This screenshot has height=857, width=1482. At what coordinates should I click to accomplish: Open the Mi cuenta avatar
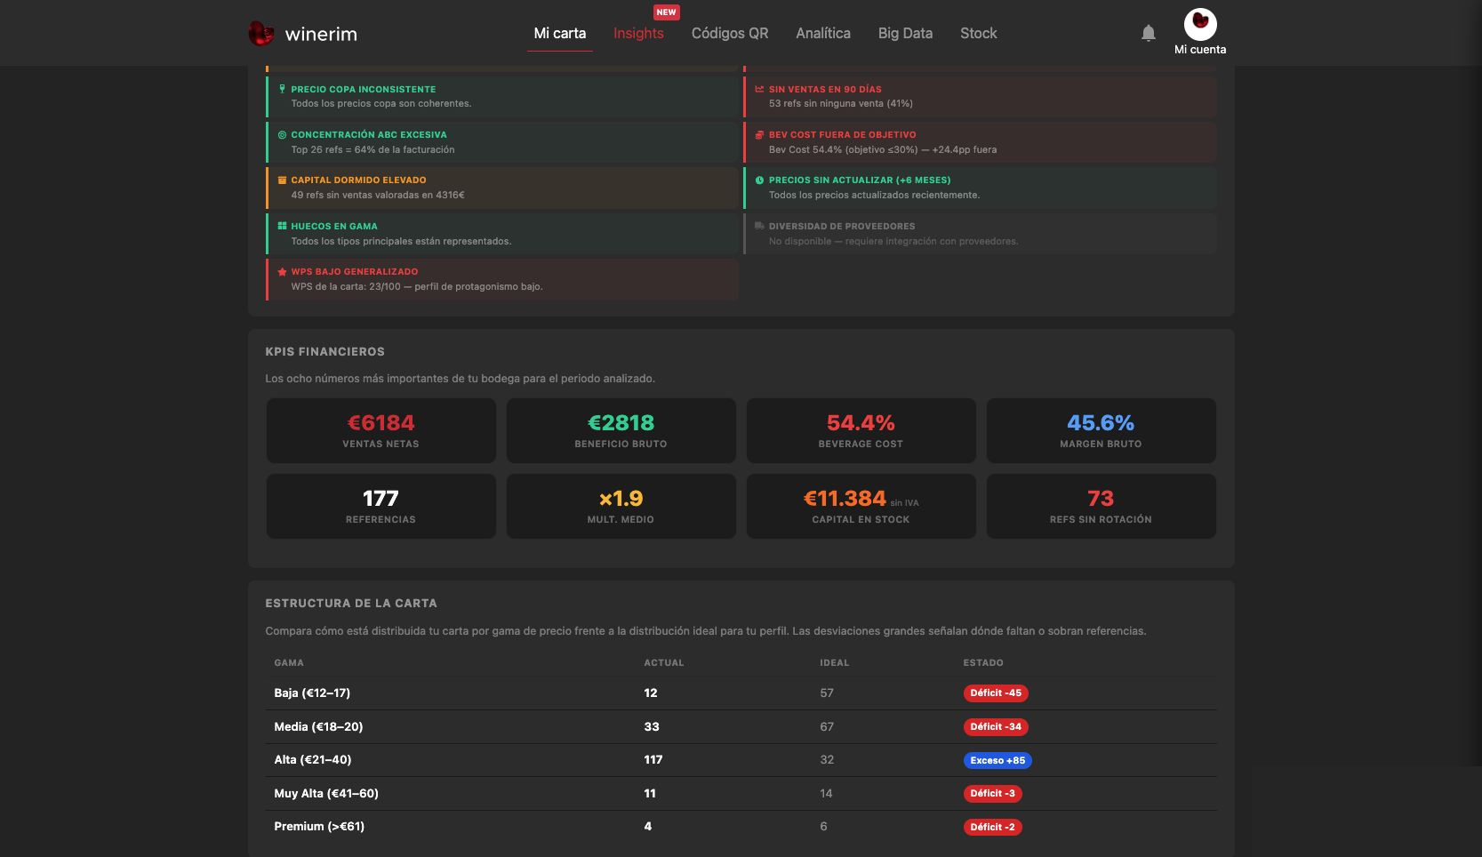1200,24
